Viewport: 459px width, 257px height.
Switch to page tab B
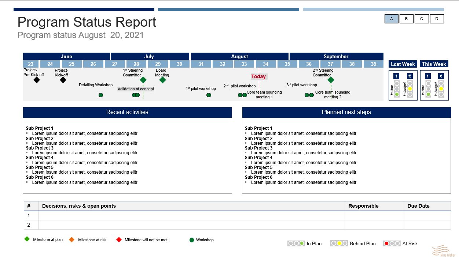pyautogui.click(x=407, y=19)
